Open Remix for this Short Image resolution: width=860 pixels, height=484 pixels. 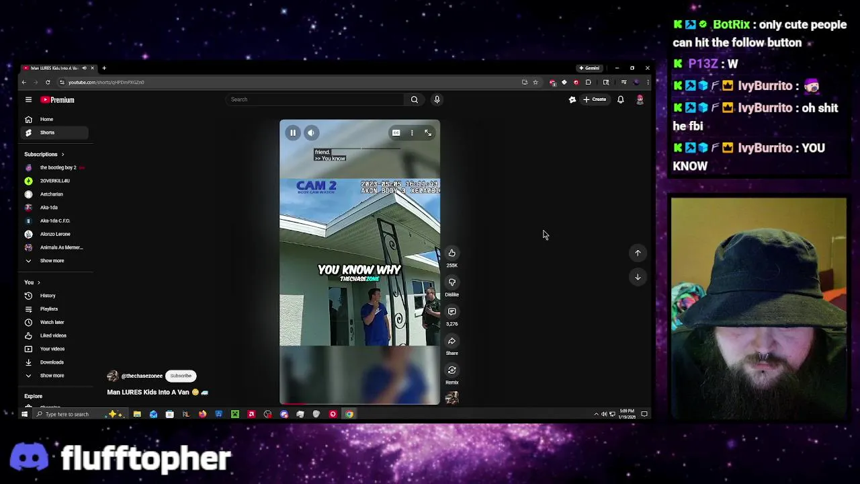[x=451, y=370]
